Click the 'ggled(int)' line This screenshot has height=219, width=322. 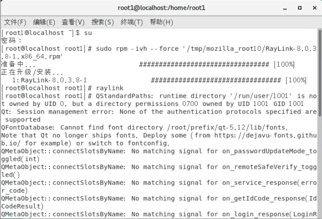click(20, 159)
